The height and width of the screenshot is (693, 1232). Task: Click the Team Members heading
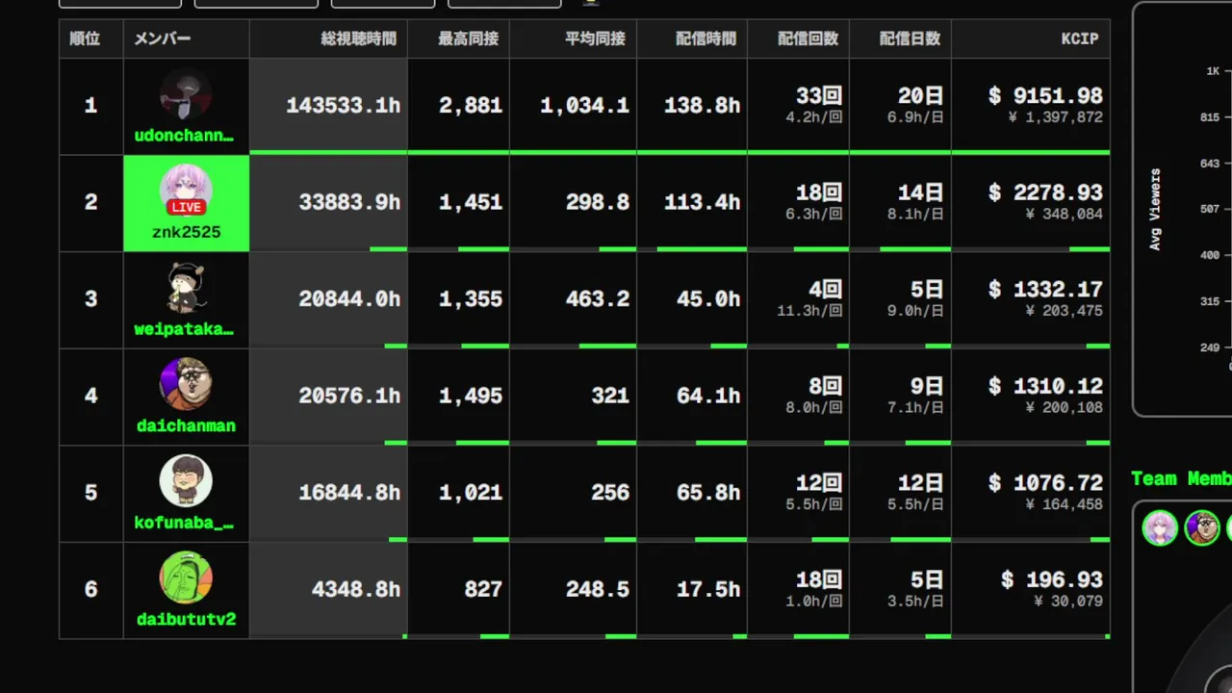click(x=1181, y=478)
